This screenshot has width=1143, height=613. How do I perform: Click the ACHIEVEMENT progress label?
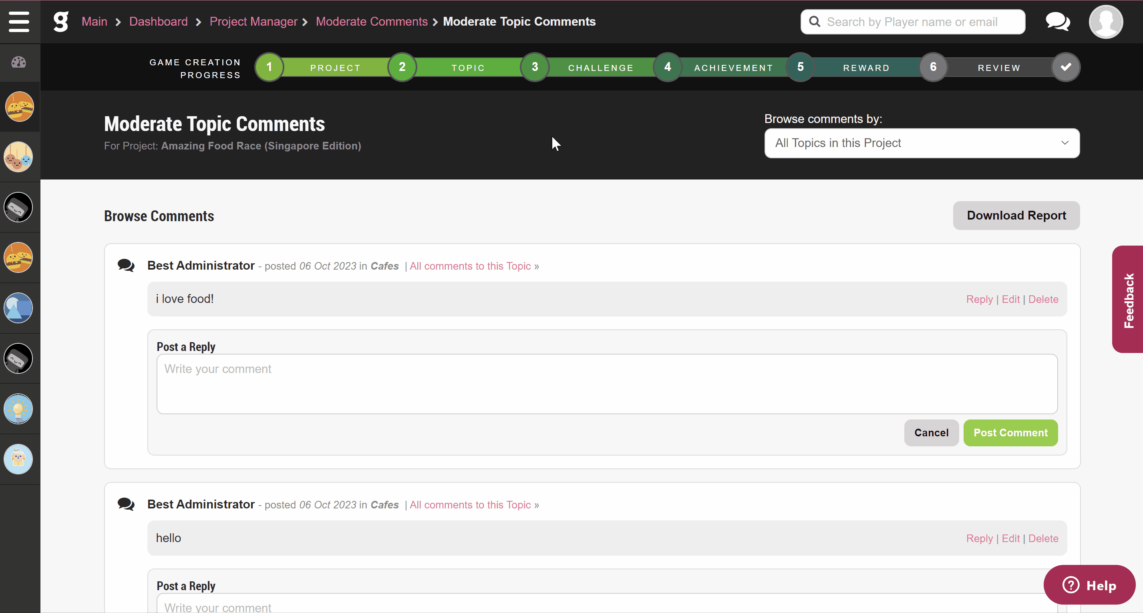[733, 68]
